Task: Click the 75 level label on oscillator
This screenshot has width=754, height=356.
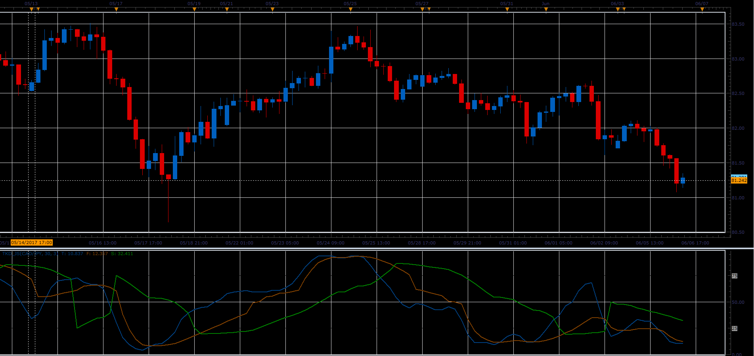Action: (735, 276)
